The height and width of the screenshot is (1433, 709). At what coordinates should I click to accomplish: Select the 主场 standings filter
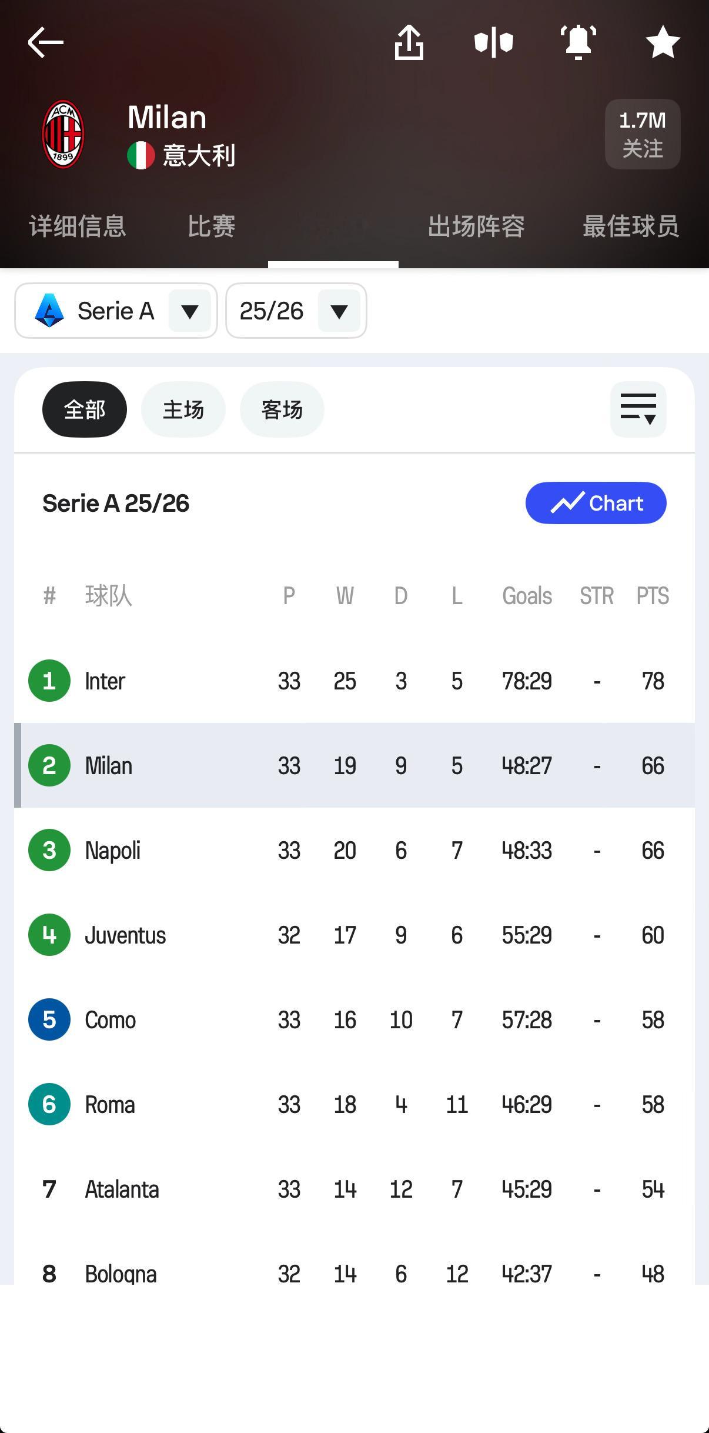[x=183, y=409]
